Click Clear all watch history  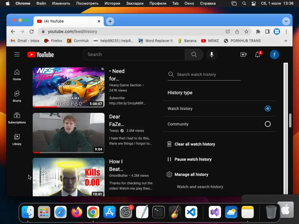(195, 144)
